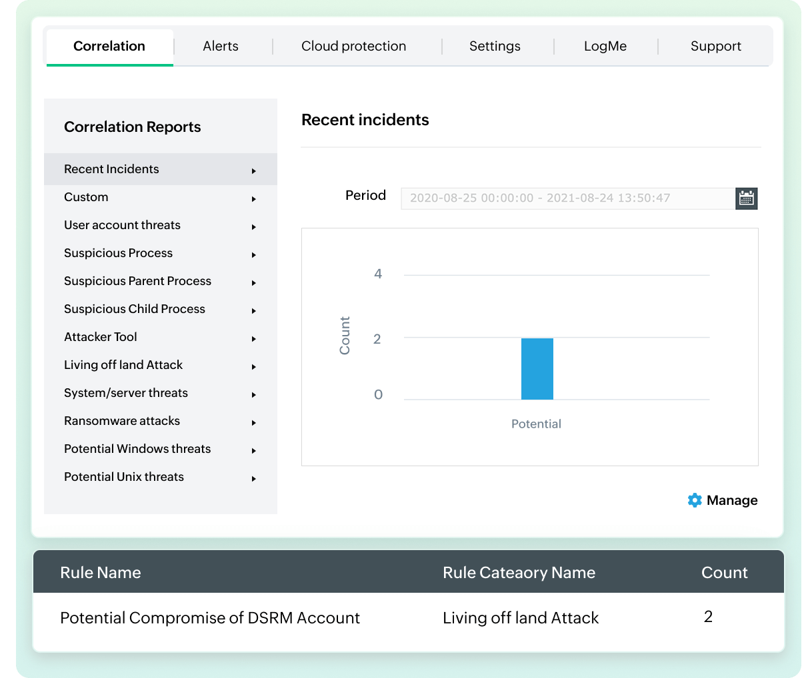Open Potential Unix threats reports
Screen dimensions: 804x678
pyautogui.click(x=124, y=477)
